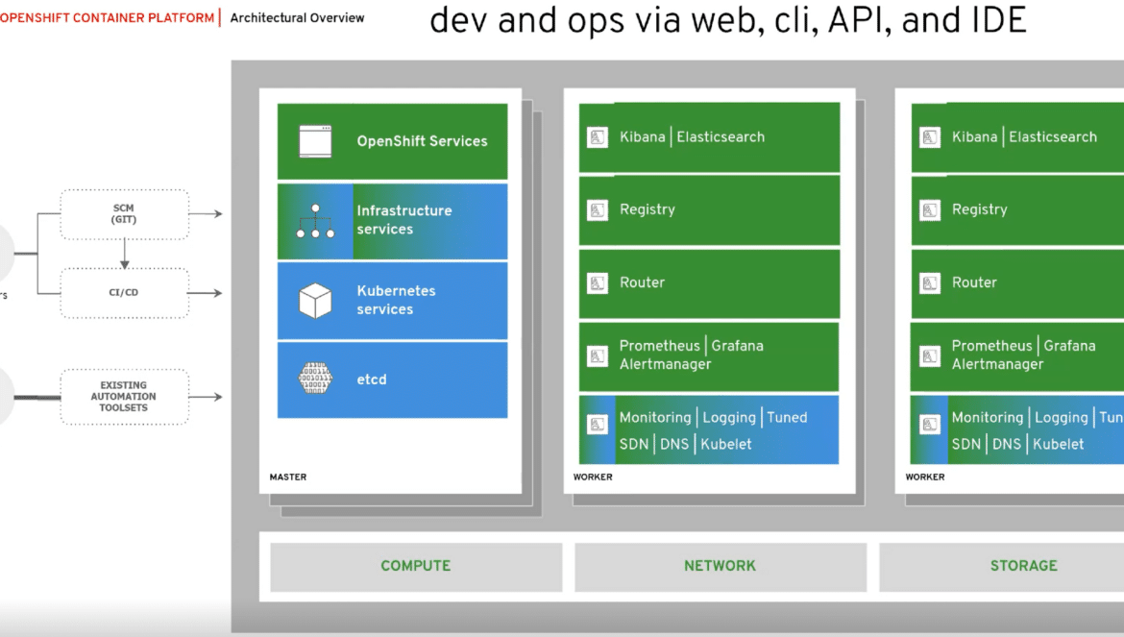The width and height of the screenshot is (1124, 637).
Task: Select the "etcd" label in the master panel
Action: (372, 380)
